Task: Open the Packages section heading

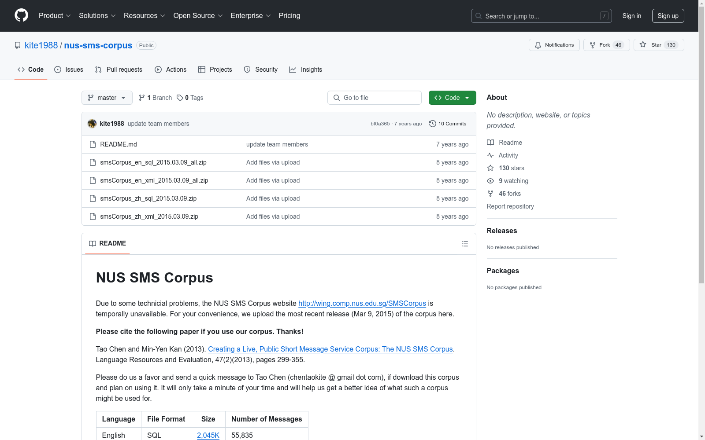Action: [x=503, y=271]
